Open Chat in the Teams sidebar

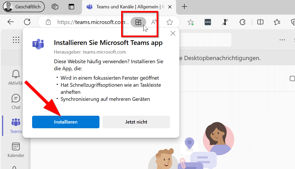coord(16,102)
